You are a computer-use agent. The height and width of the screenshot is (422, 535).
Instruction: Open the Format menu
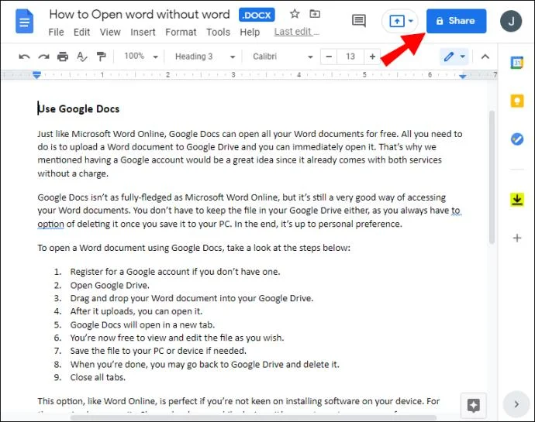pyautogui.click(x=181, y=32)
